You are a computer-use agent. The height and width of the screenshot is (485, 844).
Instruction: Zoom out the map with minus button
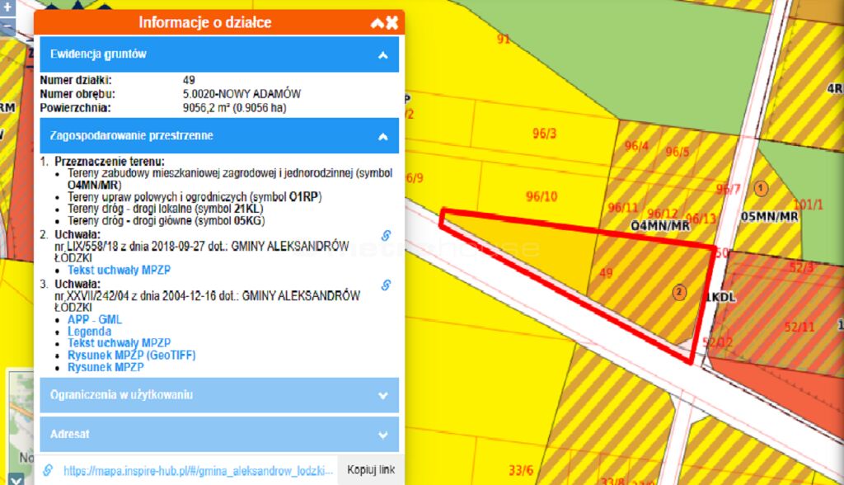coord(8,26)
